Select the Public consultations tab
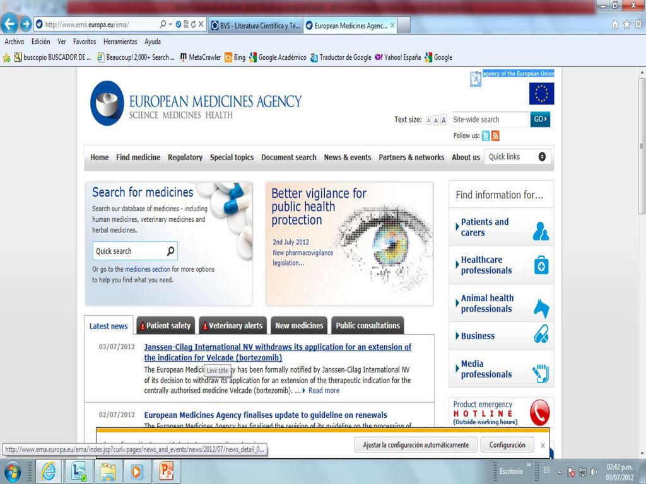The height and width of the screenshot is (484, 646). click(368, 326)
